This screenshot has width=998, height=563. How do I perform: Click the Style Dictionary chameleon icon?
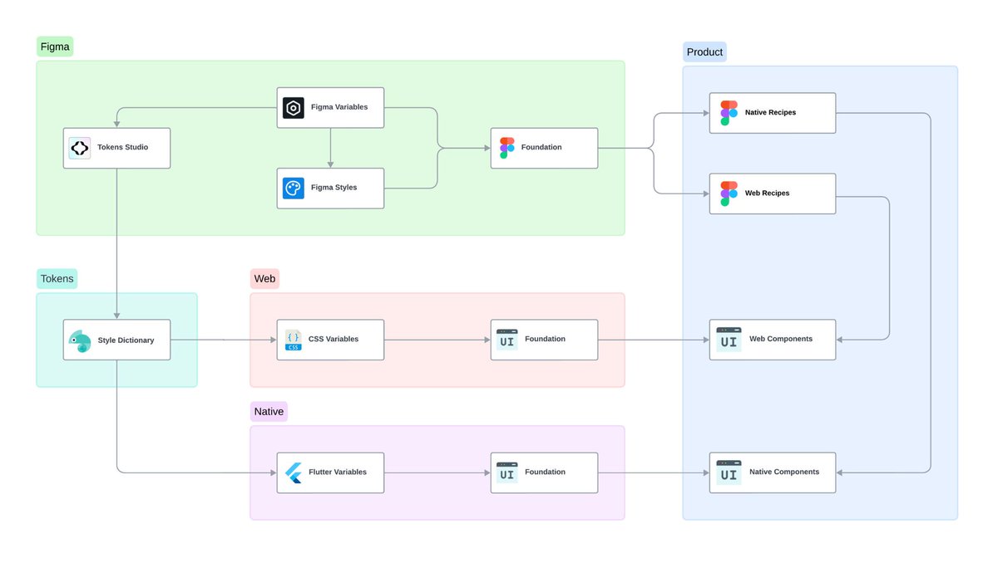click(80, 340)
